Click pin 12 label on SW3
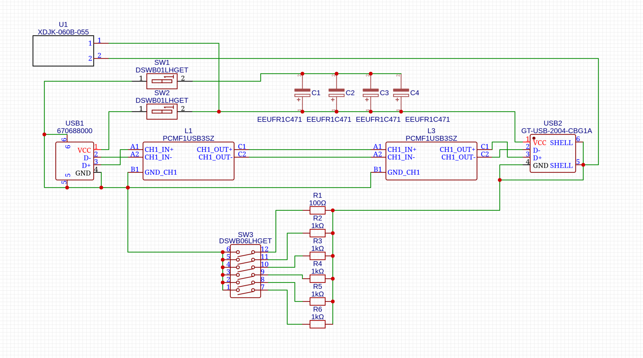 pyautogui.click(x=265, y=249)
